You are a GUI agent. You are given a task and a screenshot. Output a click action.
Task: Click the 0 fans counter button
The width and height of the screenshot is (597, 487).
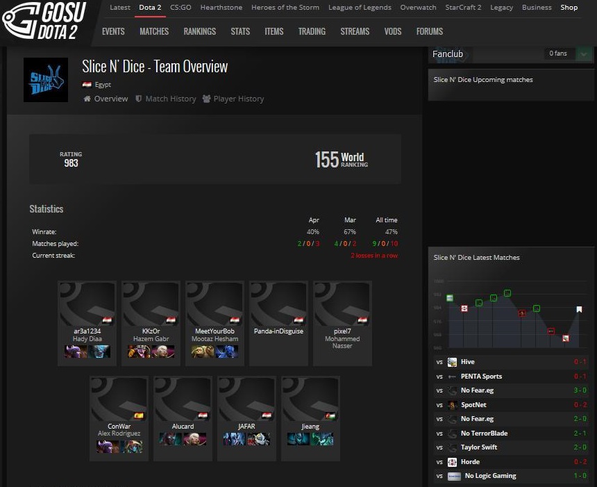558,53
